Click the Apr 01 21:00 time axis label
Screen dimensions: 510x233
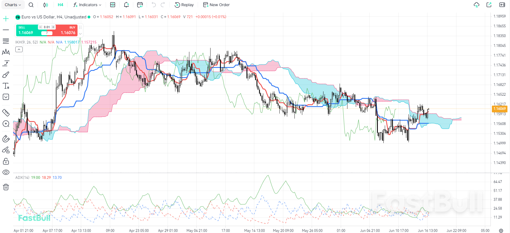point(23,230)
